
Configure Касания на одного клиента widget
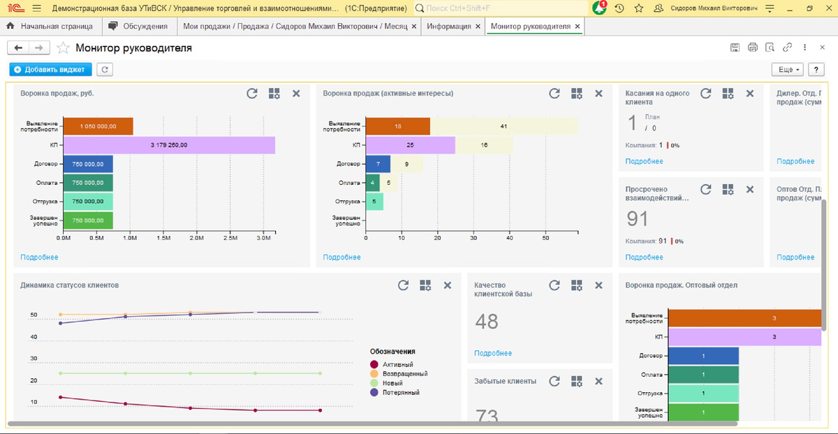point(728,93)
